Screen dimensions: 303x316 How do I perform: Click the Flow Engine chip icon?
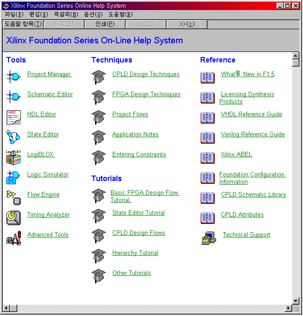pyautogui.click(x=14, y=198)
